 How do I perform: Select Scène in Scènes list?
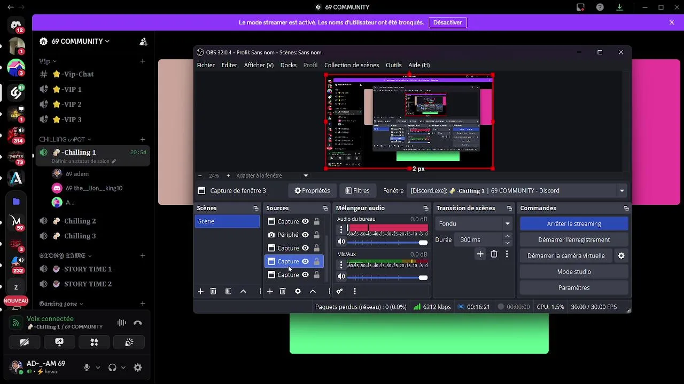click(227, 221)
